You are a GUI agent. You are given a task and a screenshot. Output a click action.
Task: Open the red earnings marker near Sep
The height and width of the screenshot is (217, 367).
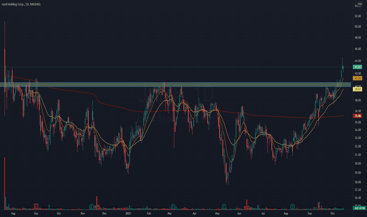coord(36,206)
